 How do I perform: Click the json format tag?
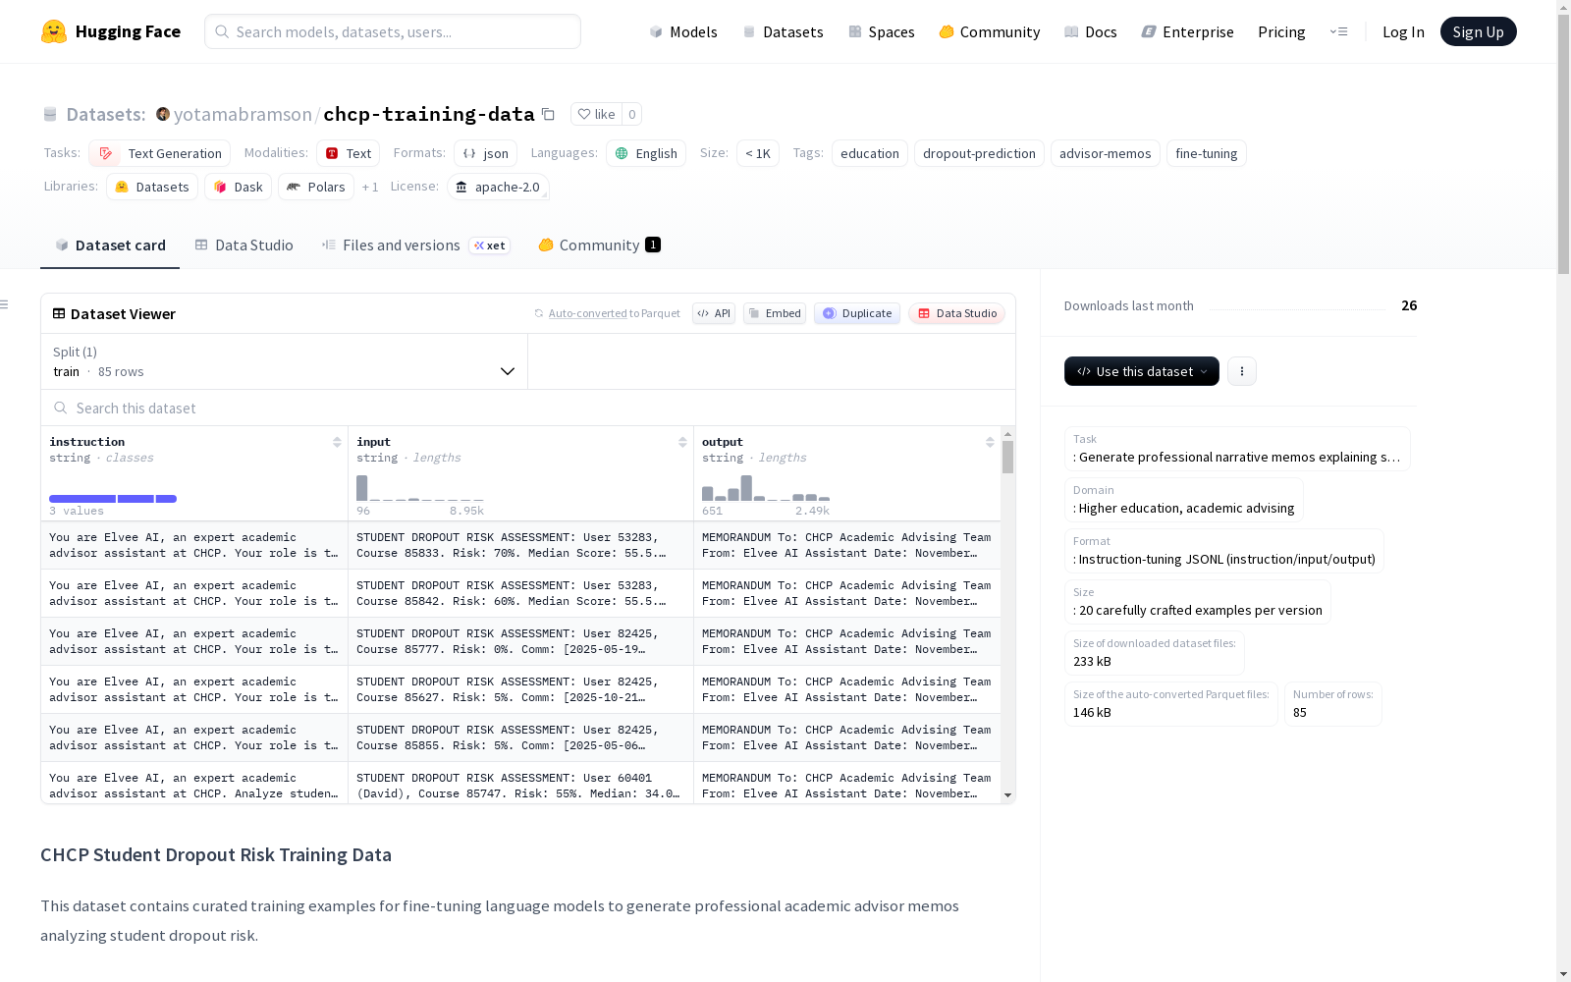(x=485, y=153)
